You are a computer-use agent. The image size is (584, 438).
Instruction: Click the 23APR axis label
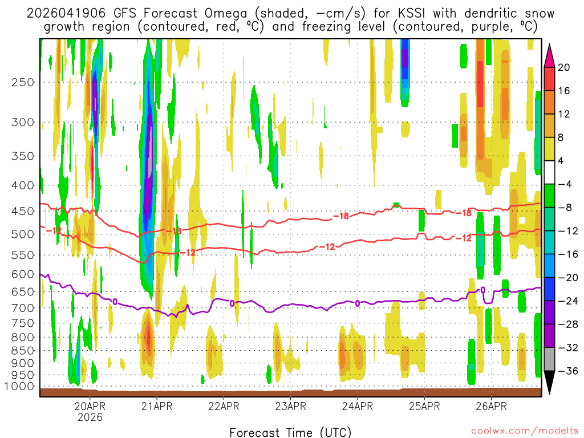(x=290, y=406)
